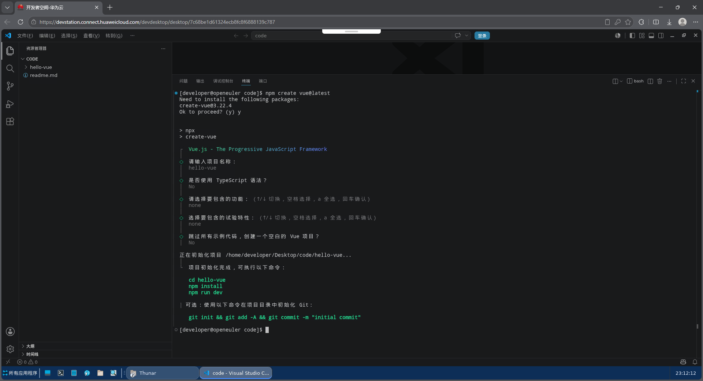Switch to the 输出 panel tab
This screenshot has height=381, width=703.
[x=200, y=81]
